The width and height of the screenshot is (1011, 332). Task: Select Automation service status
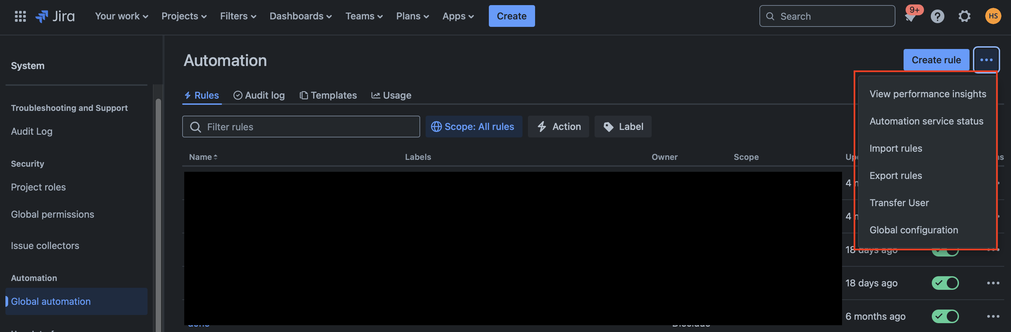click(x=927, y=121)
